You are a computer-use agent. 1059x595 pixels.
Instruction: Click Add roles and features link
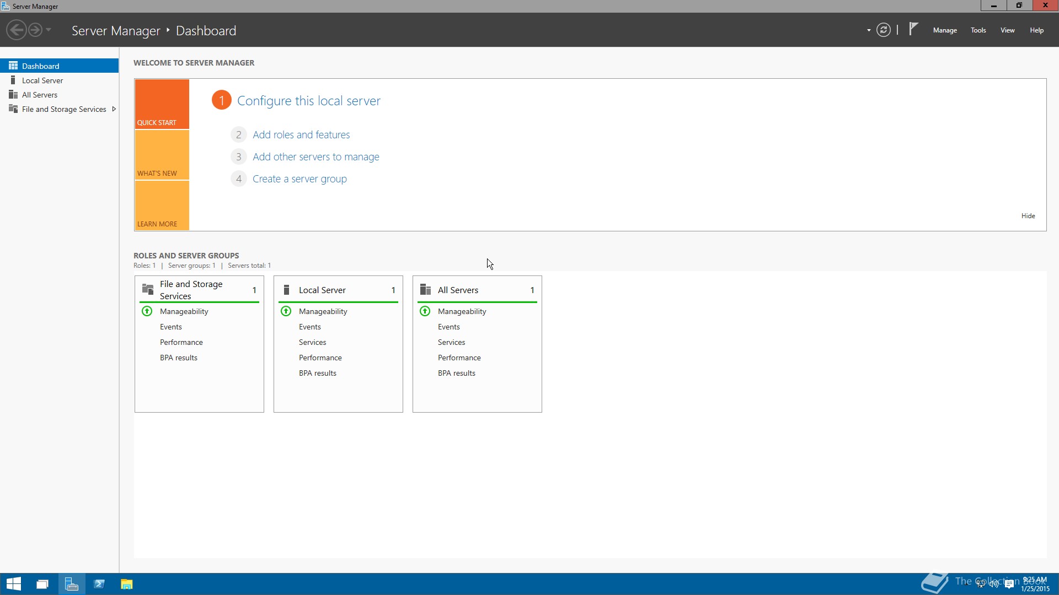(x=301, y=134)
